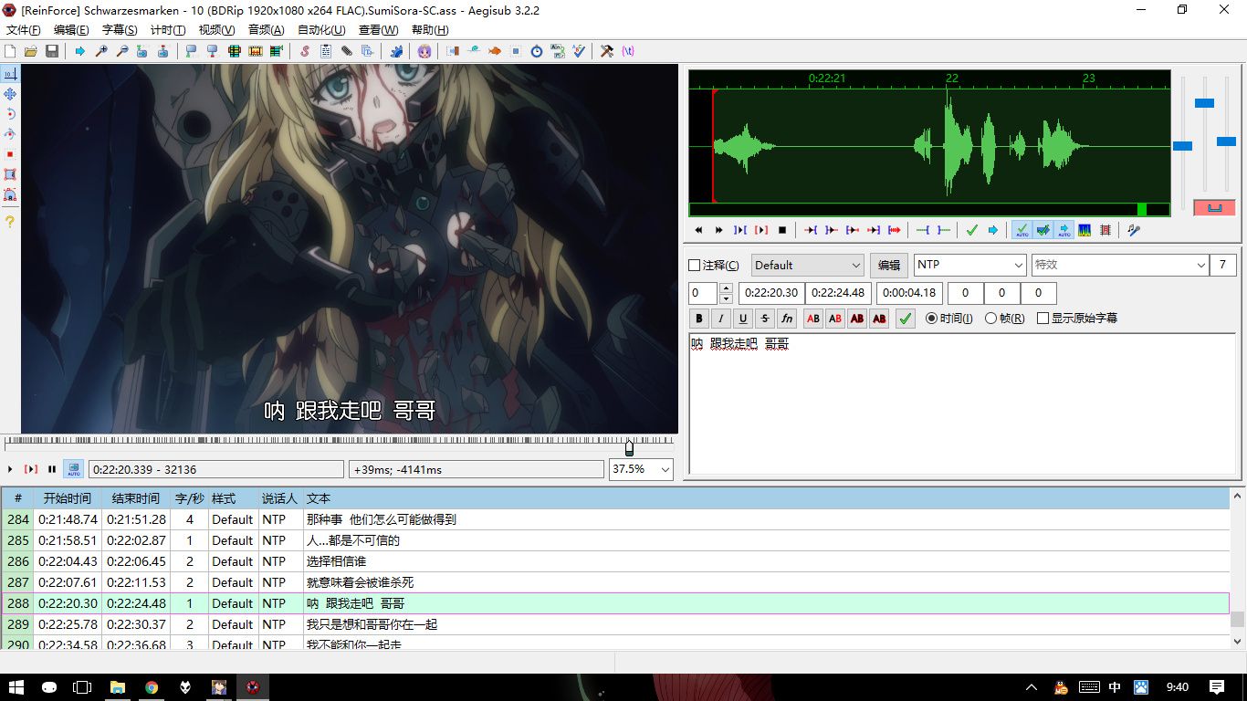
Task: Pause the video playback
Action: click(52, 469)
